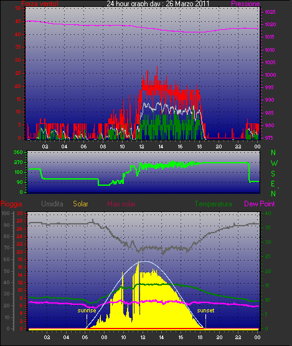Click the W wind direction letter

[274, 163]
